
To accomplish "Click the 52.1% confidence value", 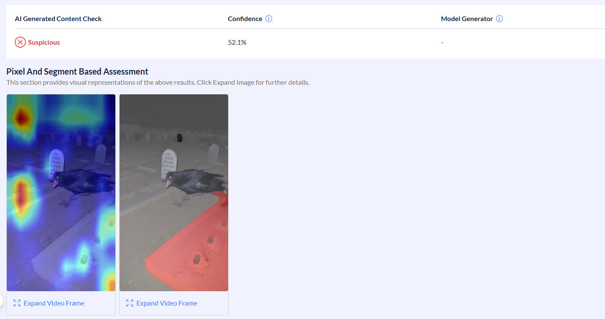I will 237,42.
